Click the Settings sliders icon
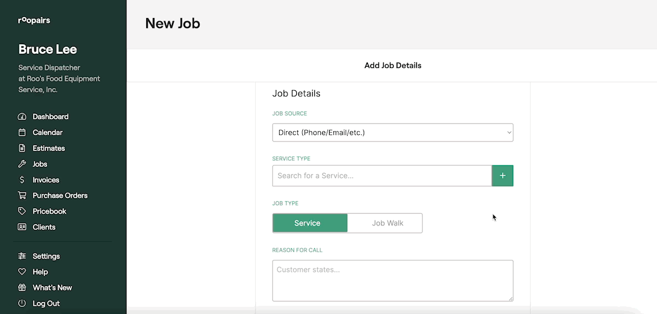Viewport: 657px width, 314px height. (x=22, y=256)
